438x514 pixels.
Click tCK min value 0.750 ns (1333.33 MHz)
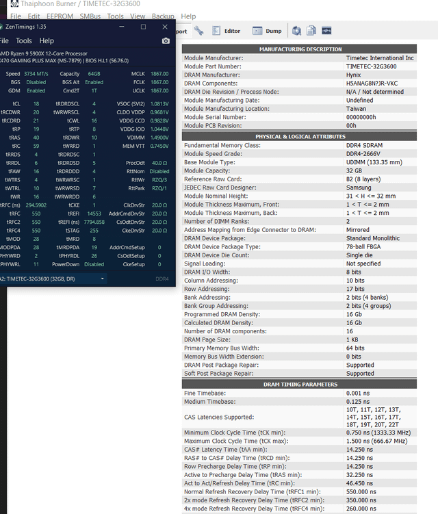[x=378, y=433]
